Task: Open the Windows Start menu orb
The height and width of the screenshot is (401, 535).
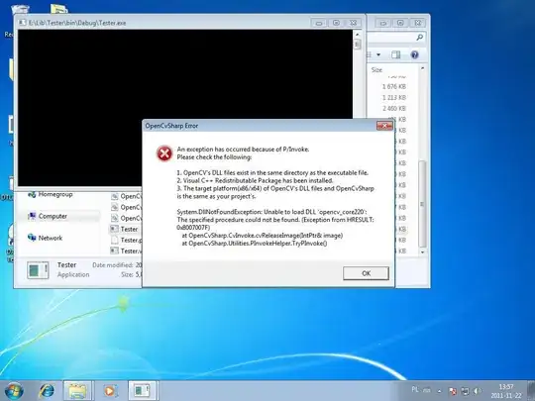Action: pos(14,391)
